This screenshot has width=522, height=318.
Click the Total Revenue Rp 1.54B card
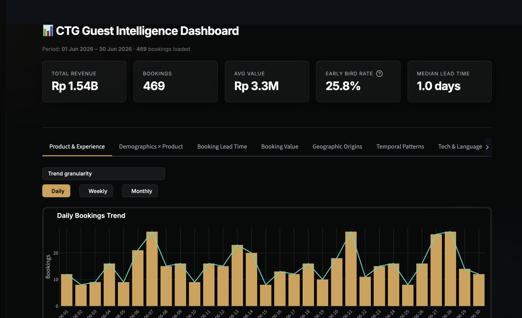(84, 81)
